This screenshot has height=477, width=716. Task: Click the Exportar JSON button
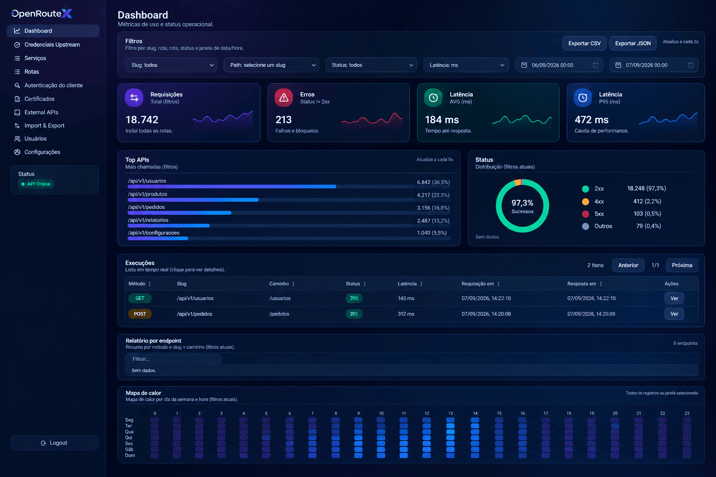633,43
